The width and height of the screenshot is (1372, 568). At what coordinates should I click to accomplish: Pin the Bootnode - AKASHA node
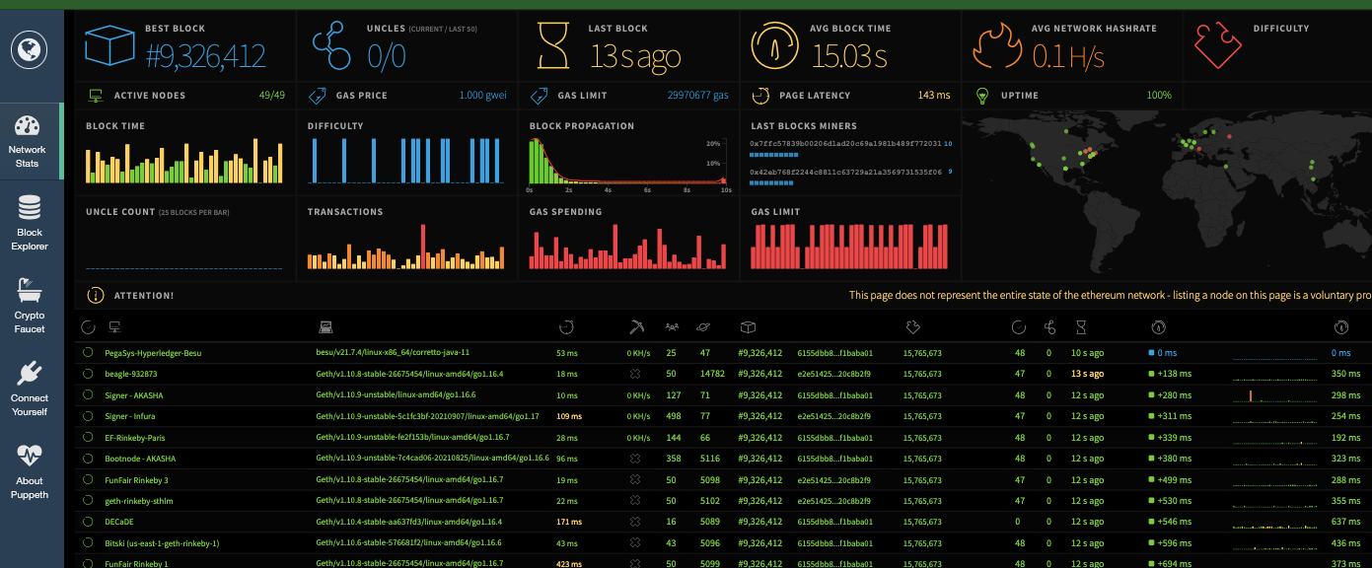click(88, 459)
